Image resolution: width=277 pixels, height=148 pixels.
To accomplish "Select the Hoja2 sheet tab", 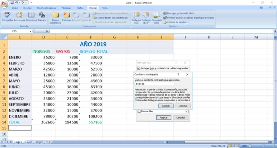I will tap(29, 142).
